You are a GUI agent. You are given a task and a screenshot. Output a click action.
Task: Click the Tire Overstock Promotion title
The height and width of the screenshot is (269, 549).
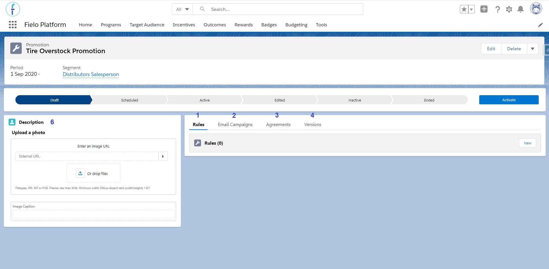[x=65, y=51]
